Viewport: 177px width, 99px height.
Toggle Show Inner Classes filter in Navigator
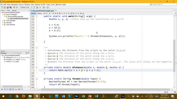13,89
